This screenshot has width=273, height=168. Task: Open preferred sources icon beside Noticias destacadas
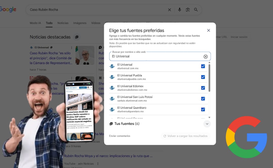pos(77,37)
